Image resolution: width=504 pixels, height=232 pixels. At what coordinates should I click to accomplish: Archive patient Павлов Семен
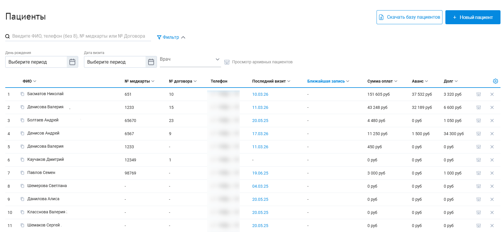479,173
